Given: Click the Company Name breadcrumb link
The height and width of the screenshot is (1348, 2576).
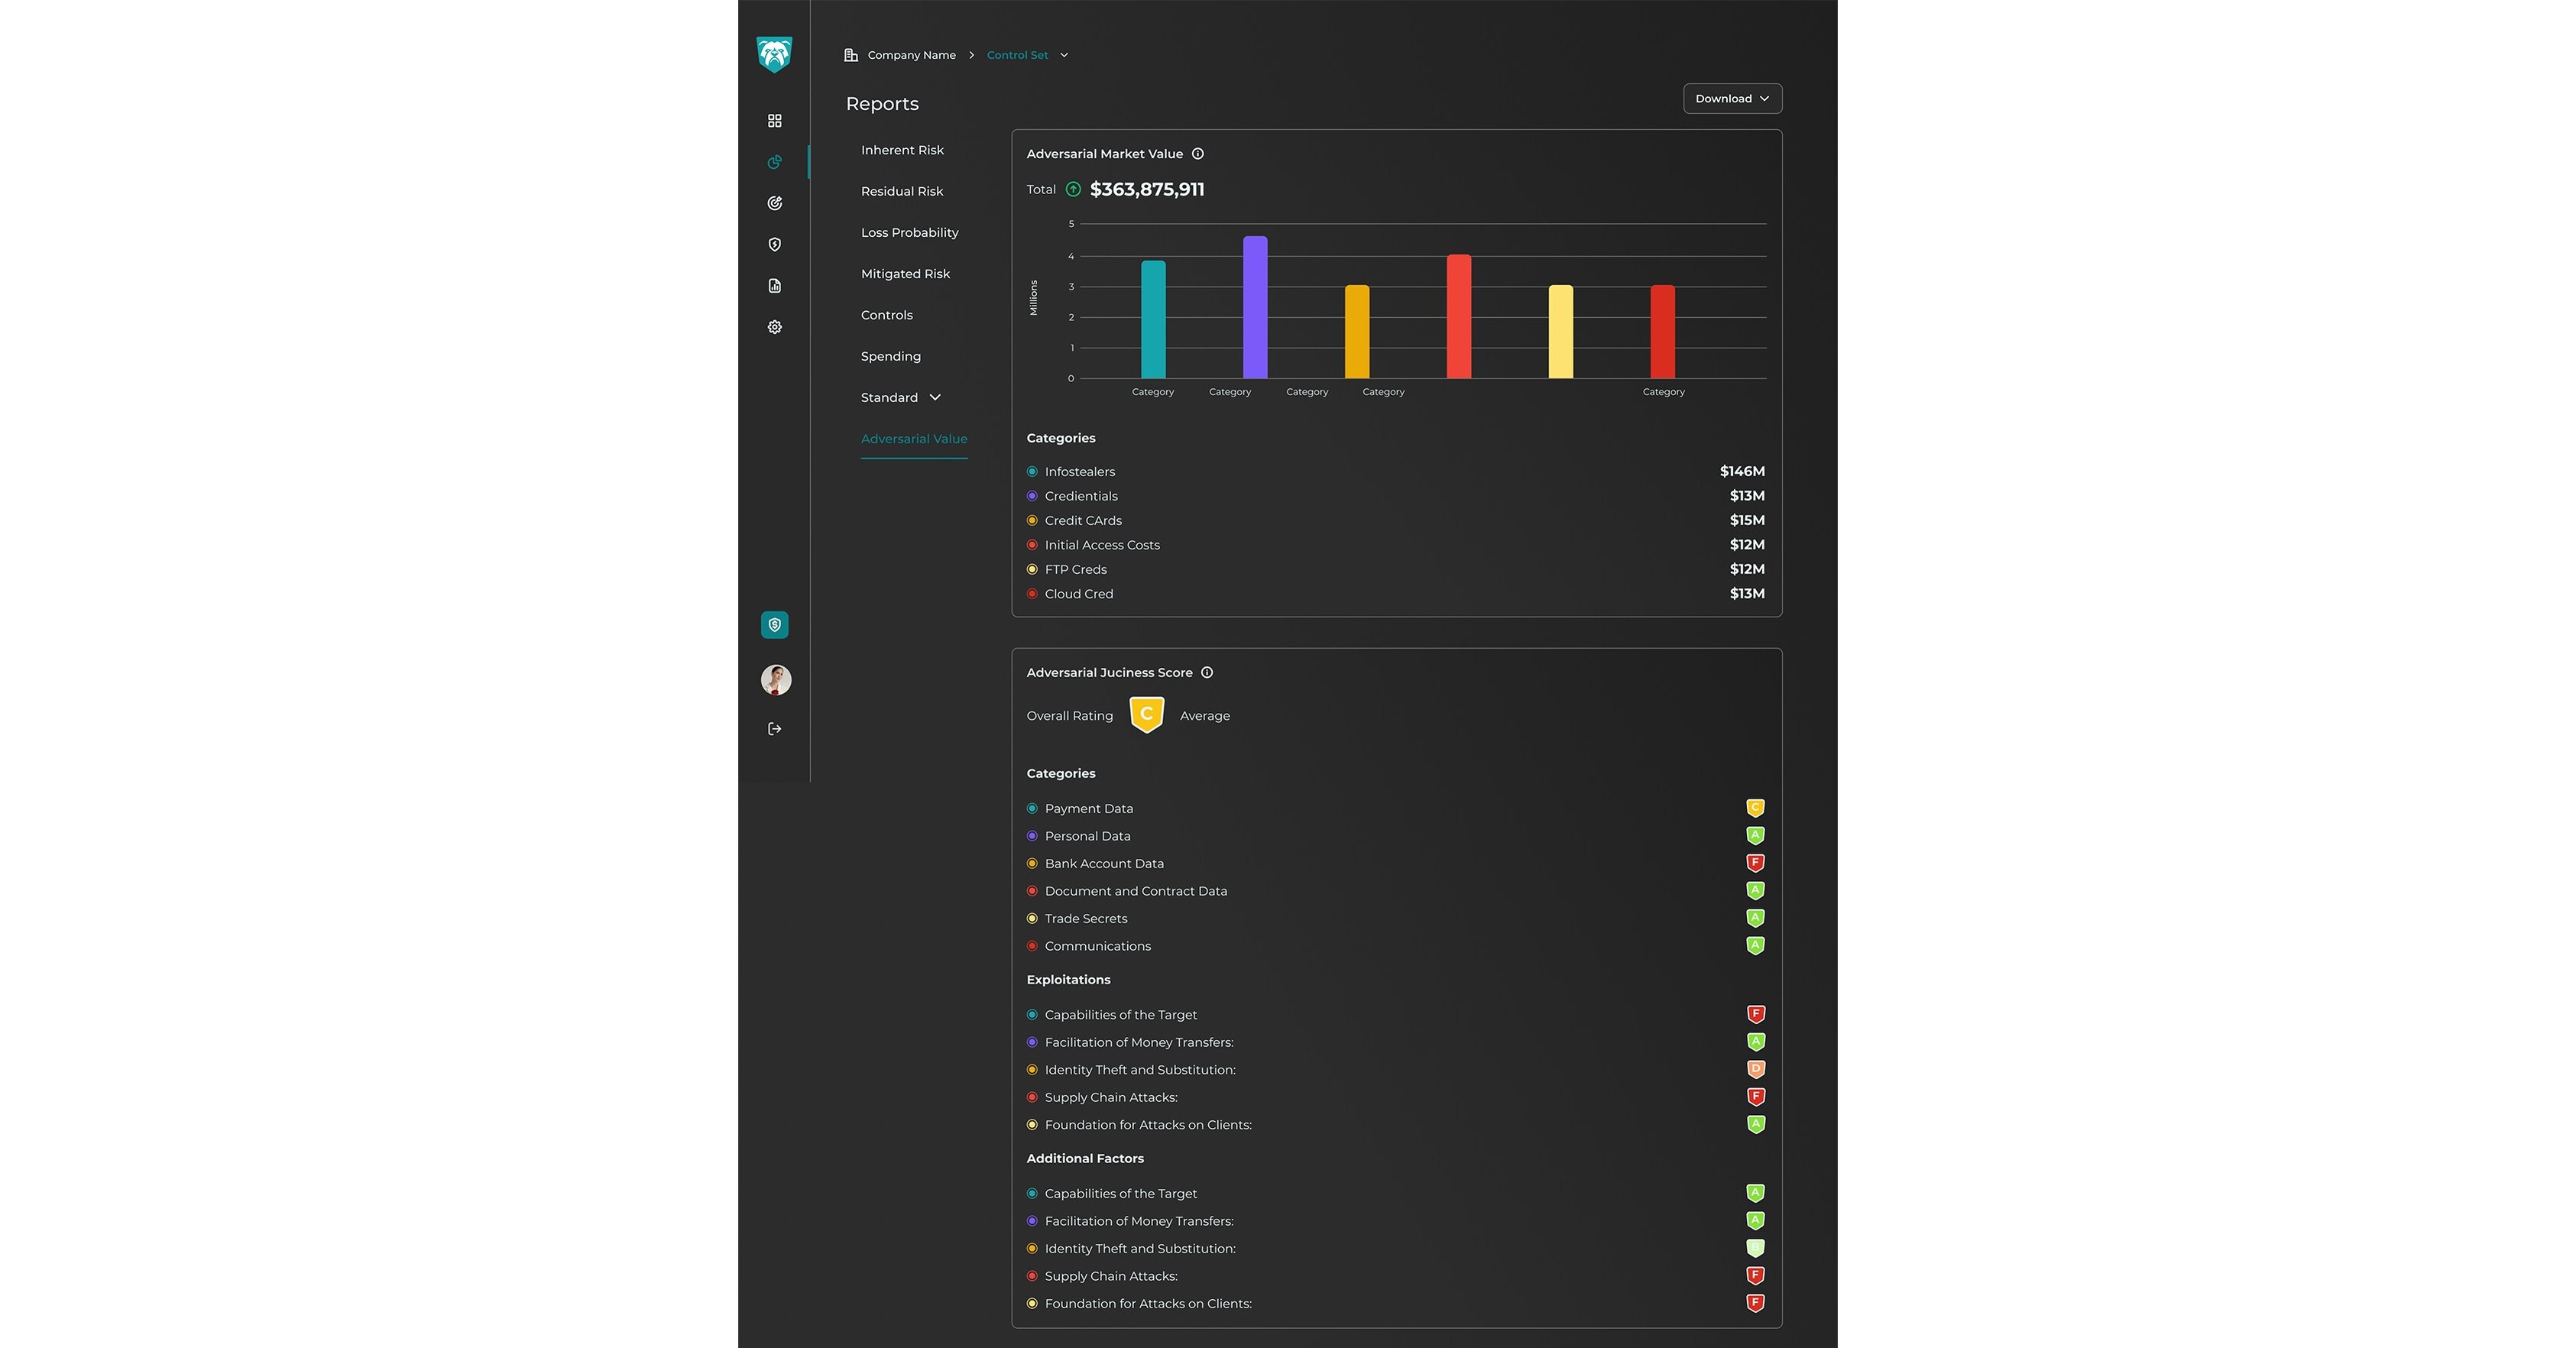Looking at the screenshot, I should point(910,55).
